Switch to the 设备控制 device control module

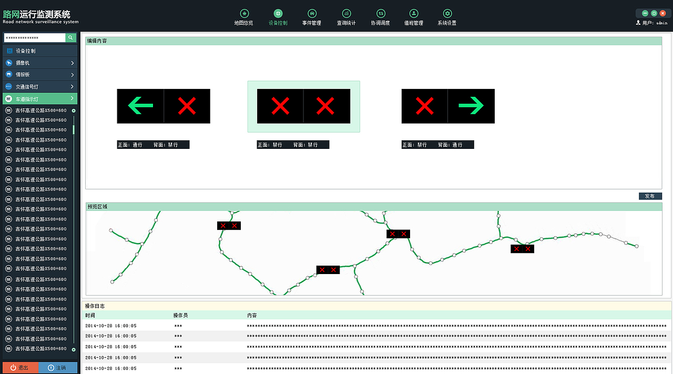pos(278,17)
